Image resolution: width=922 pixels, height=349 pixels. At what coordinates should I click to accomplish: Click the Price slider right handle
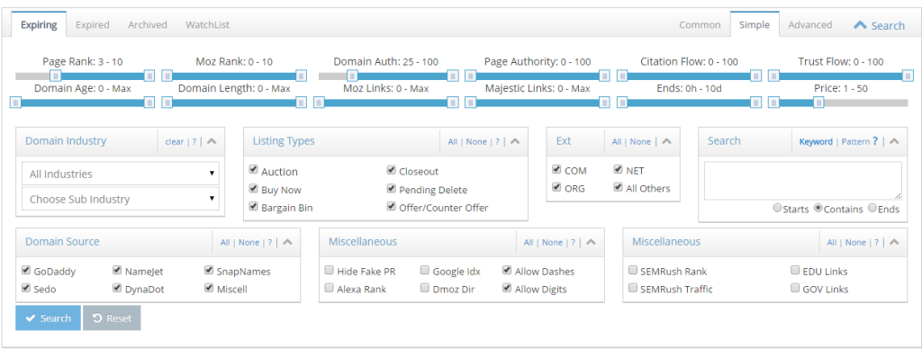tap(818, 103)
